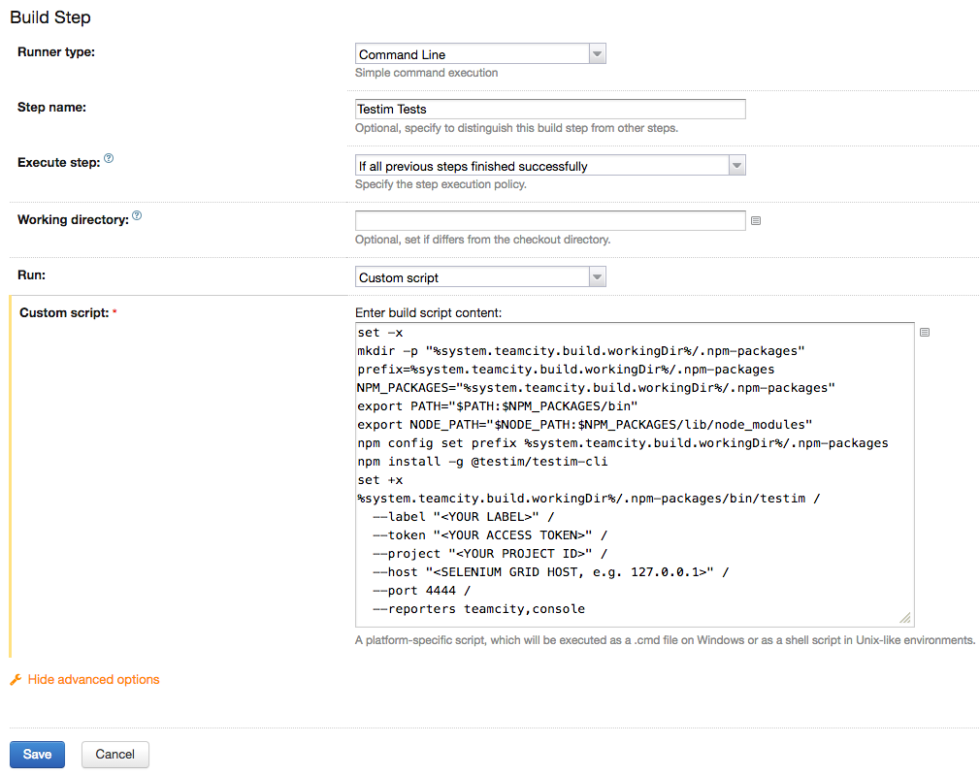980x776 pixels.
Task: Click the '--port 4444 /' line
Action: coord(421,591)
